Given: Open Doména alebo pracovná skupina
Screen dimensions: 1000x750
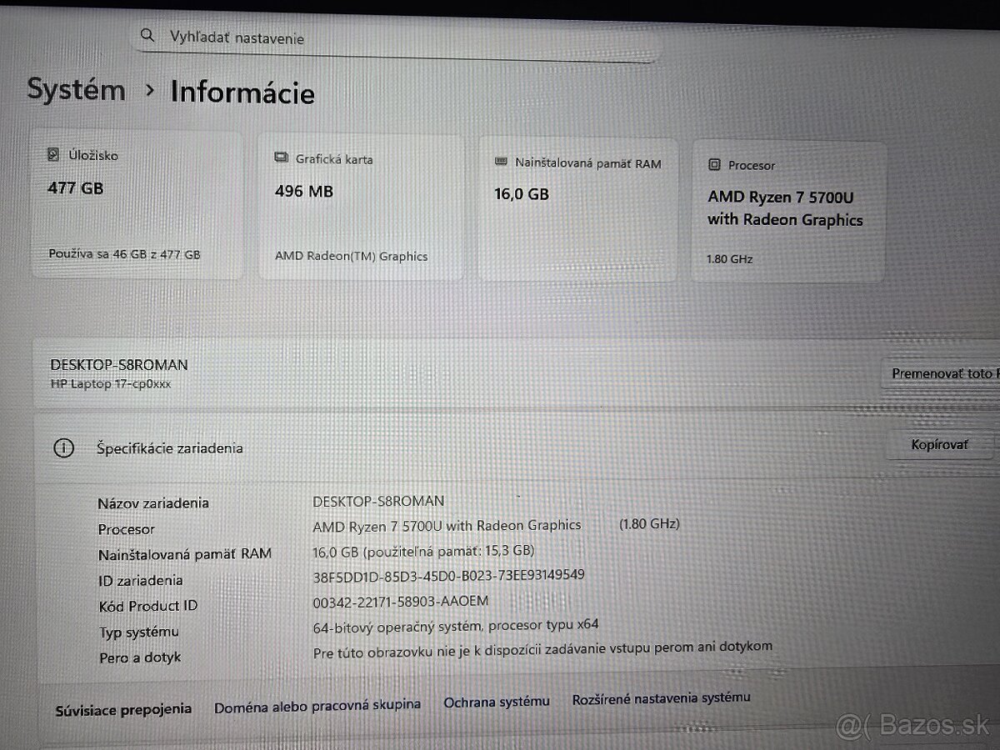Looking at the screenshot, I should 317,703.
